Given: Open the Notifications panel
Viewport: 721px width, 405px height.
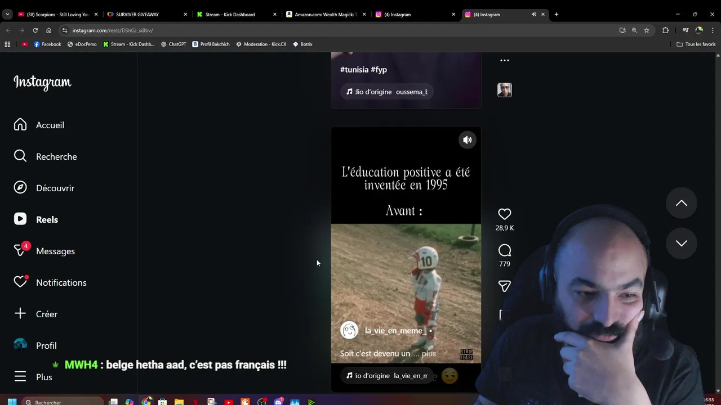Looking at the screenshot, I should (x=50, y=282).
